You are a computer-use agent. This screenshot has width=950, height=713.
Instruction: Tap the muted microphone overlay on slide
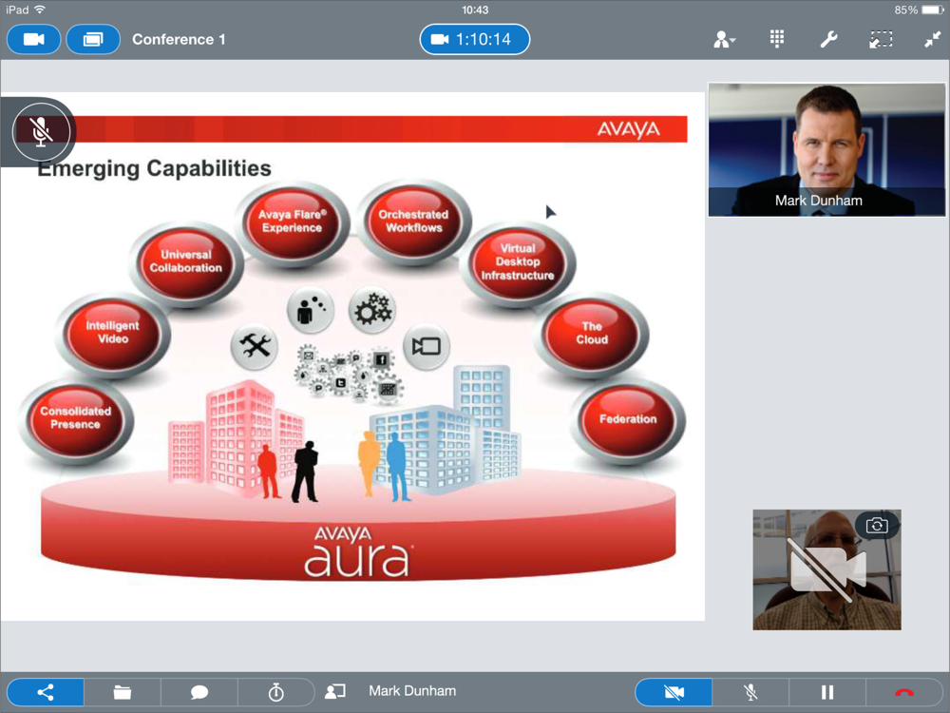pyautogui.click(x=41, y=131)
